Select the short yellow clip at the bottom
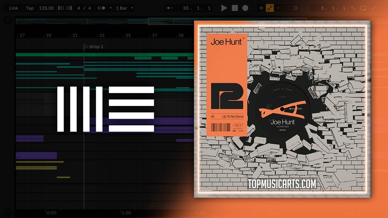Image resolution: width=388 pixels, height=218 pixels. (63, 177)
